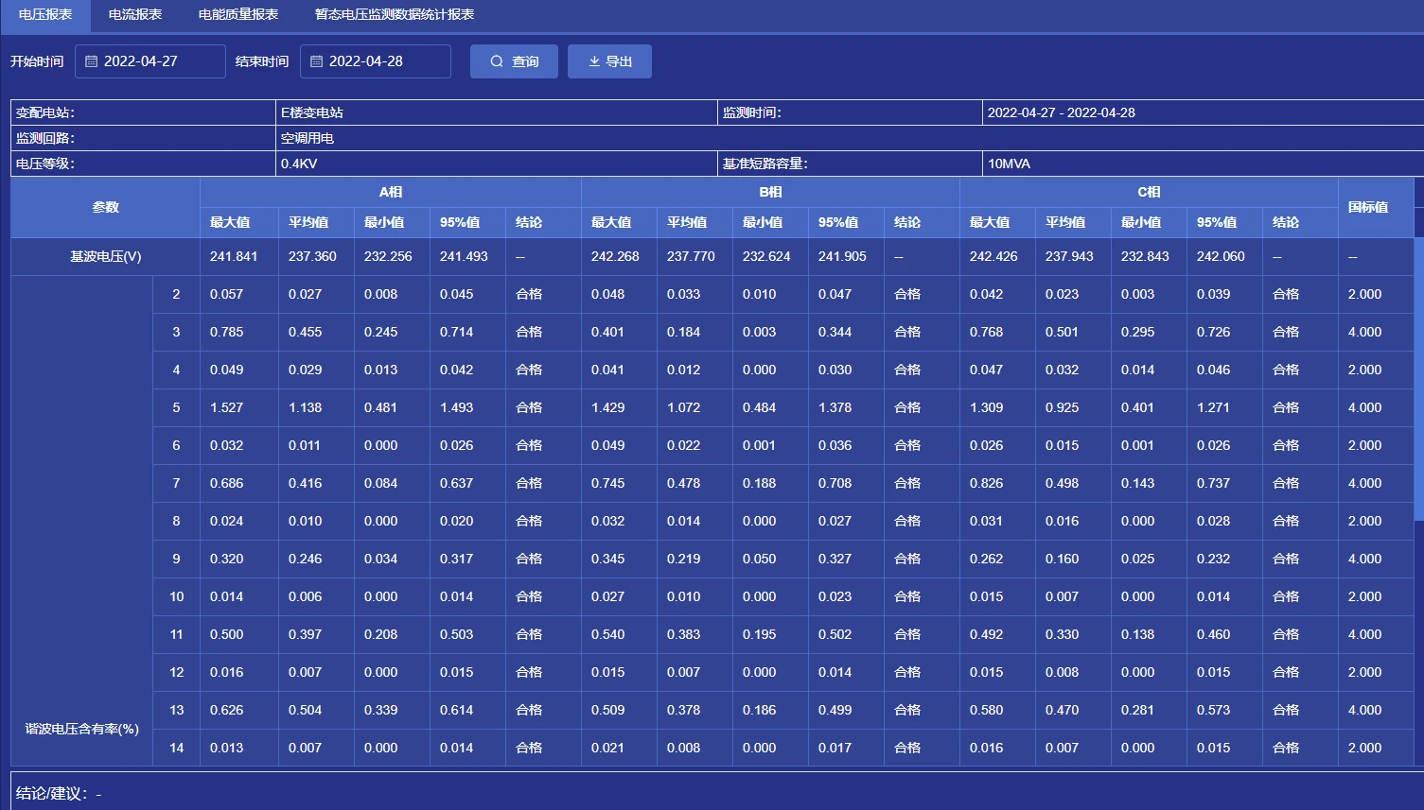The image size is (1424, 810).
Task: Select the monitored circuit value 空调用电
Action: (308, 138)
